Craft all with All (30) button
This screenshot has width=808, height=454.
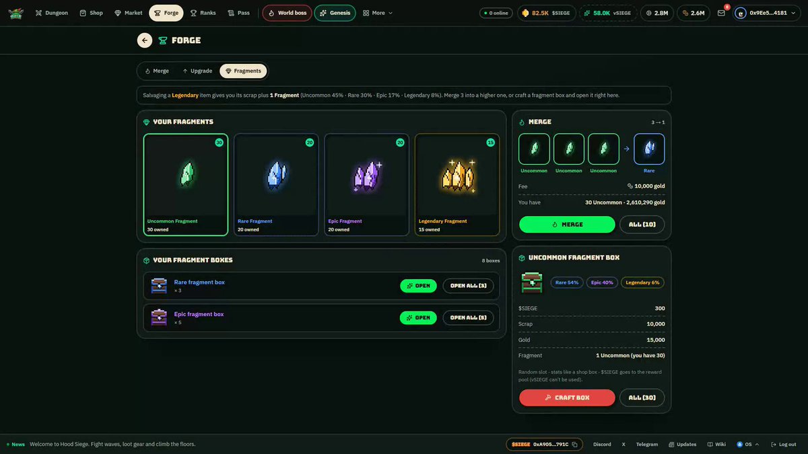tap(642, 398)
